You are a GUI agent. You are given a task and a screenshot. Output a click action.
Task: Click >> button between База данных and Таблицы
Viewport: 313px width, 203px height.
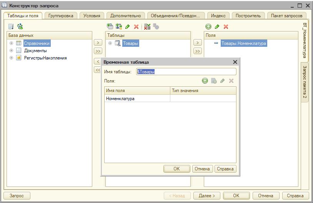(x=98, y=51)
